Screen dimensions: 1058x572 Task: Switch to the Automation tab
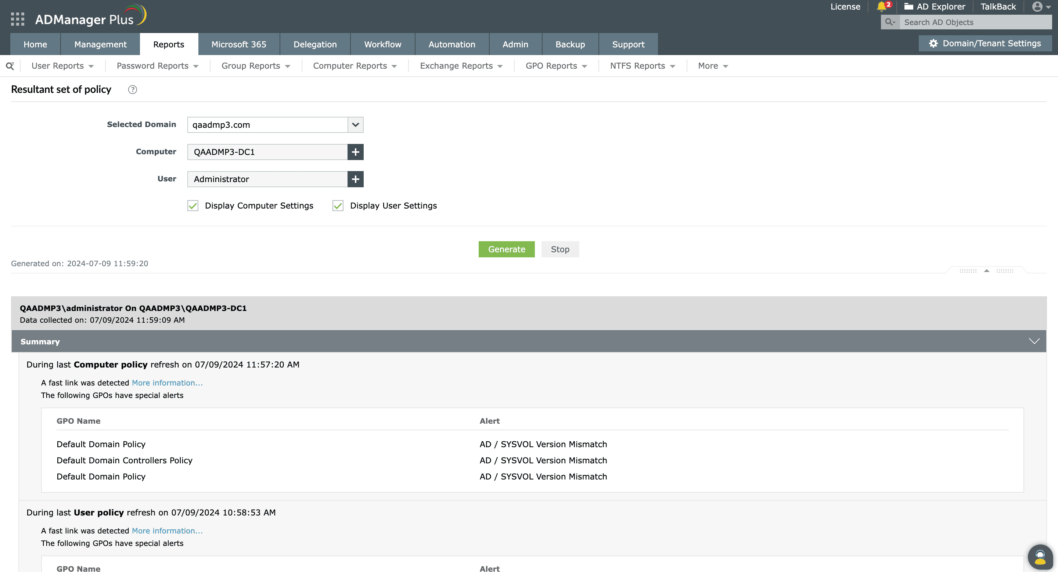(x=452, y=44)
